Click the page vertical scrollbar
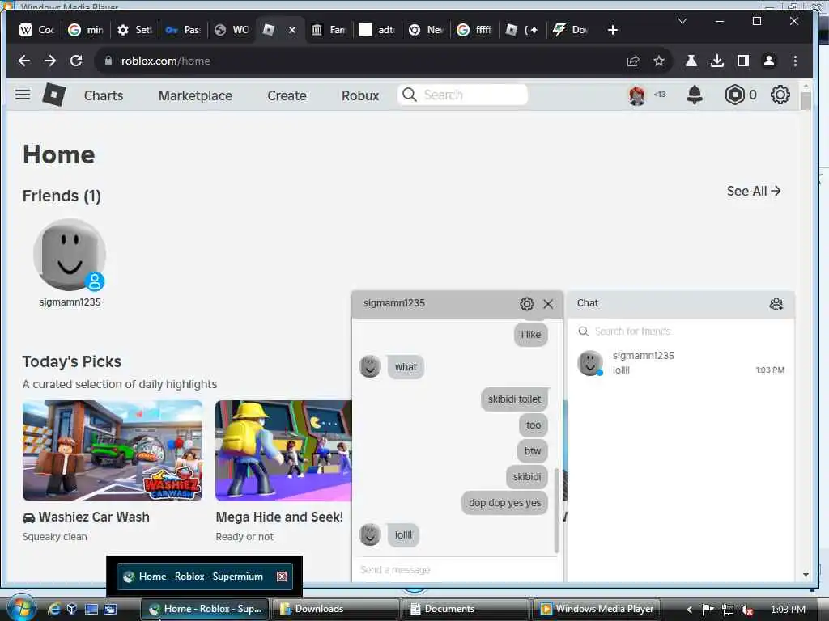The width and height of the screenshot is (829, 621). (806, 99)
